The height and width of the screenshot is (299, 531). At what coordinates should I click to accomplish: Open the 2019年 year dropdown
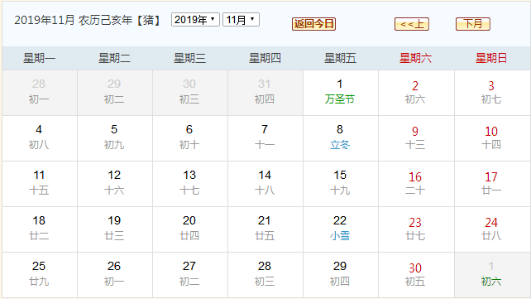[195, 20]
